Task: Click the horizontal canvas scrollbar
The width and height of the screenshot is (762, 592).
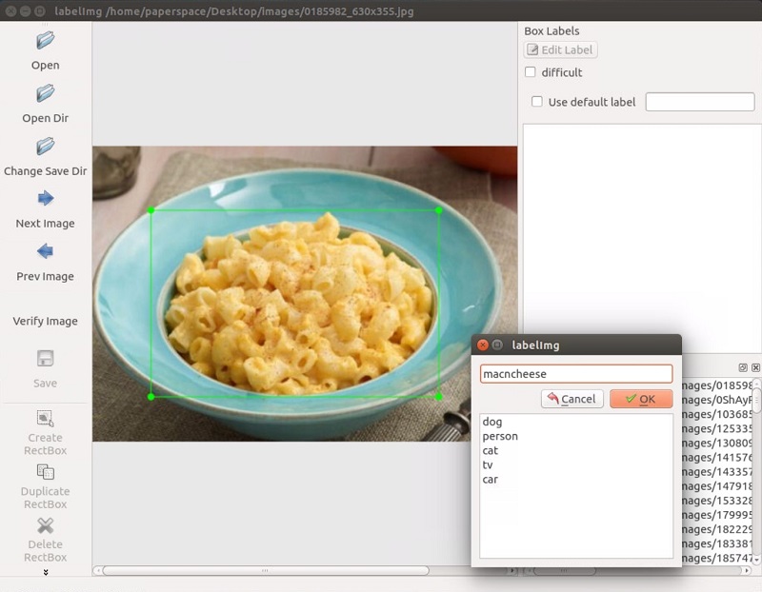Action: [x=265, y=571]
